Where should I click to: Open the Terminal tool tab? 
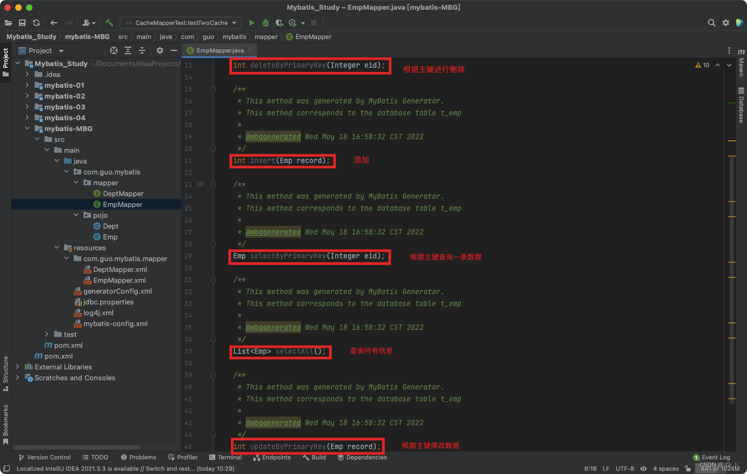[x=226, y=457]
